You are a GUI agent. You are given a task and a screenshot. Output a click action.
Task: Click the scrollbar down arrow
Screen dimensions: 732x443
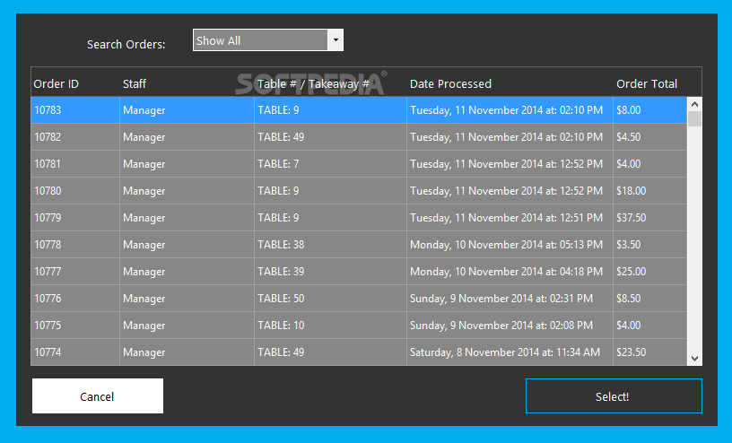694,358
